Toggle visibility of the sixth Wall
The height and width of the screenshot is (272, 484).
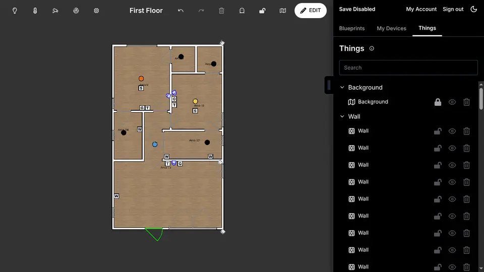452,216
